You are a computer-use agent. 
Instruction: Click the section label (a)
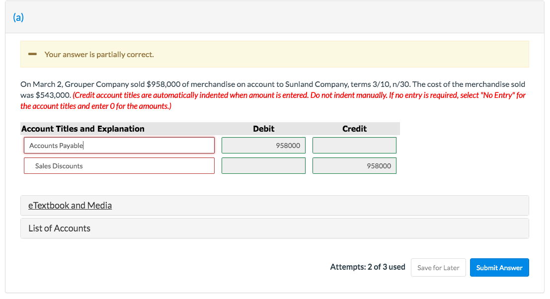click(18, 17)
